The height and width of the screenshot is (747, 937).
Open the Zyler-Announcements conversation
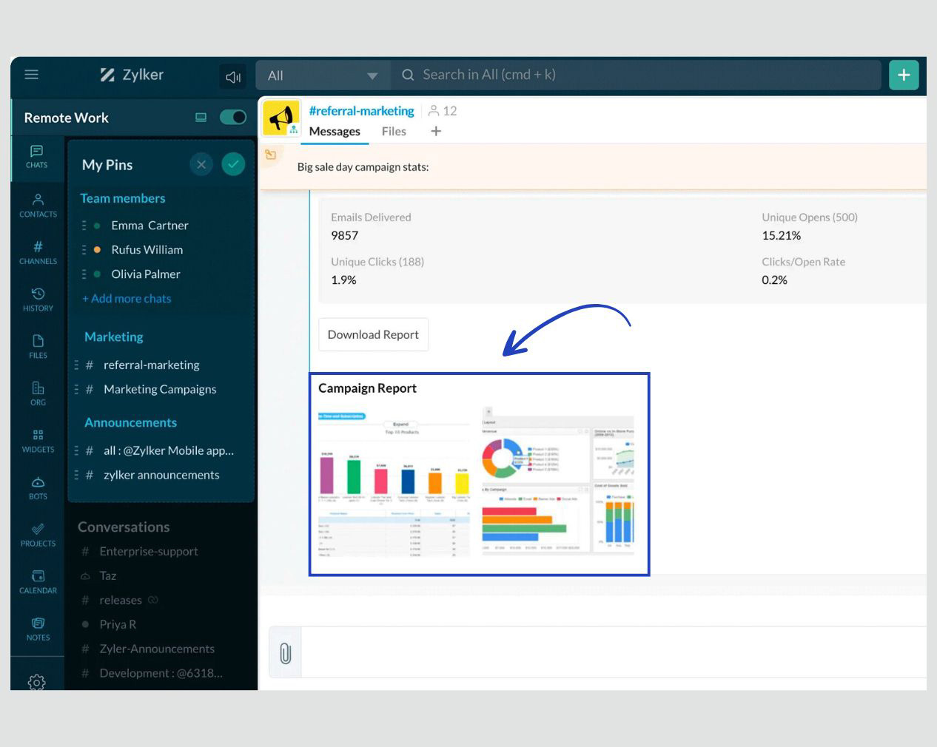(x=157, y=649)
